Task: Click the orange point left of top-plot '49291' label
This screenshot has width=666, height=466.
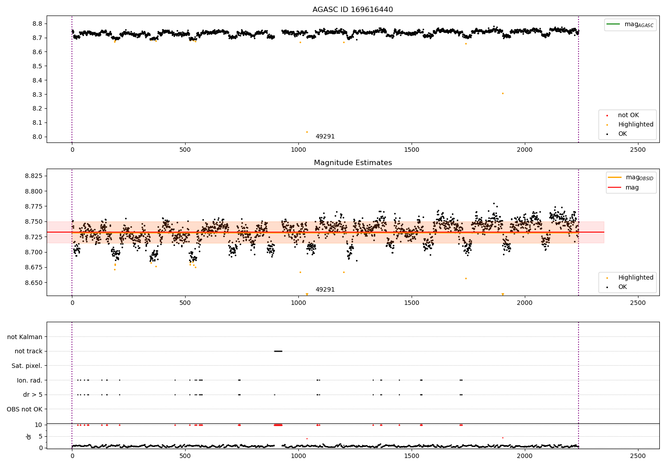Action: (307, 132)
